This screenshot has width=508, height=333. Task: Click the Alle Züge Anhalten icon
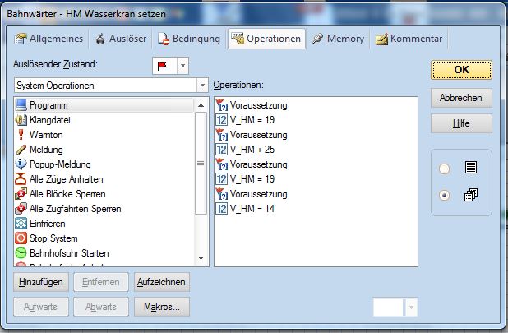pyautogui.click(x=21, y=179)
